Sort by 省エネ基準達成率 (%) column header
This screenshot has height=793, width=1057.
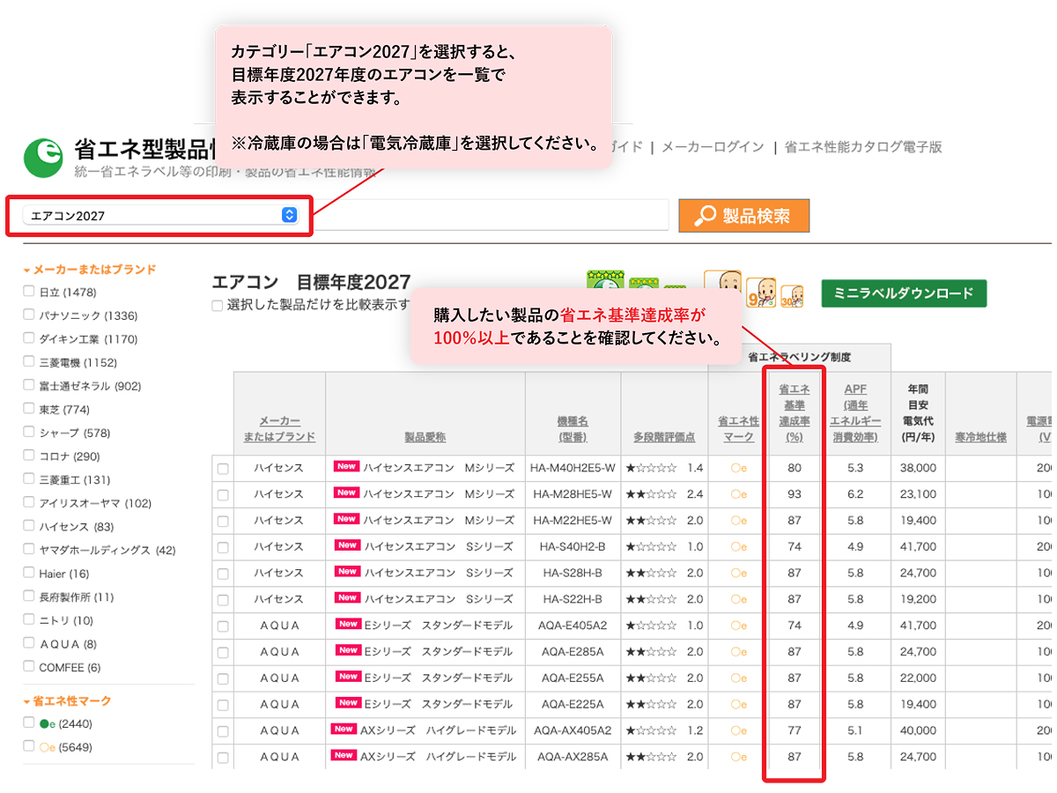pyautogui.click(x=795, y=412)
